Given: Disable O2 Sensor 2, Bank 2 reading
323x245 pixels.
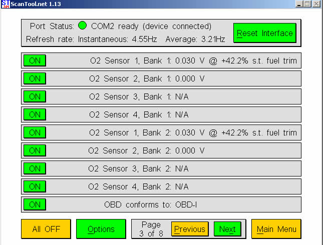Looking at the screenshot, I should point(35,150).
